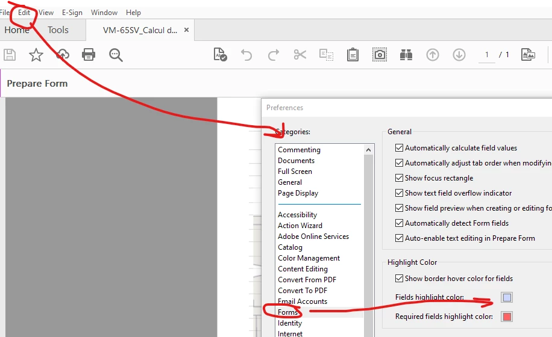Image resolution: width=552 pixels, height=337 pixels.
Task: Switch to the Tools tab
Action: [58, 30]
